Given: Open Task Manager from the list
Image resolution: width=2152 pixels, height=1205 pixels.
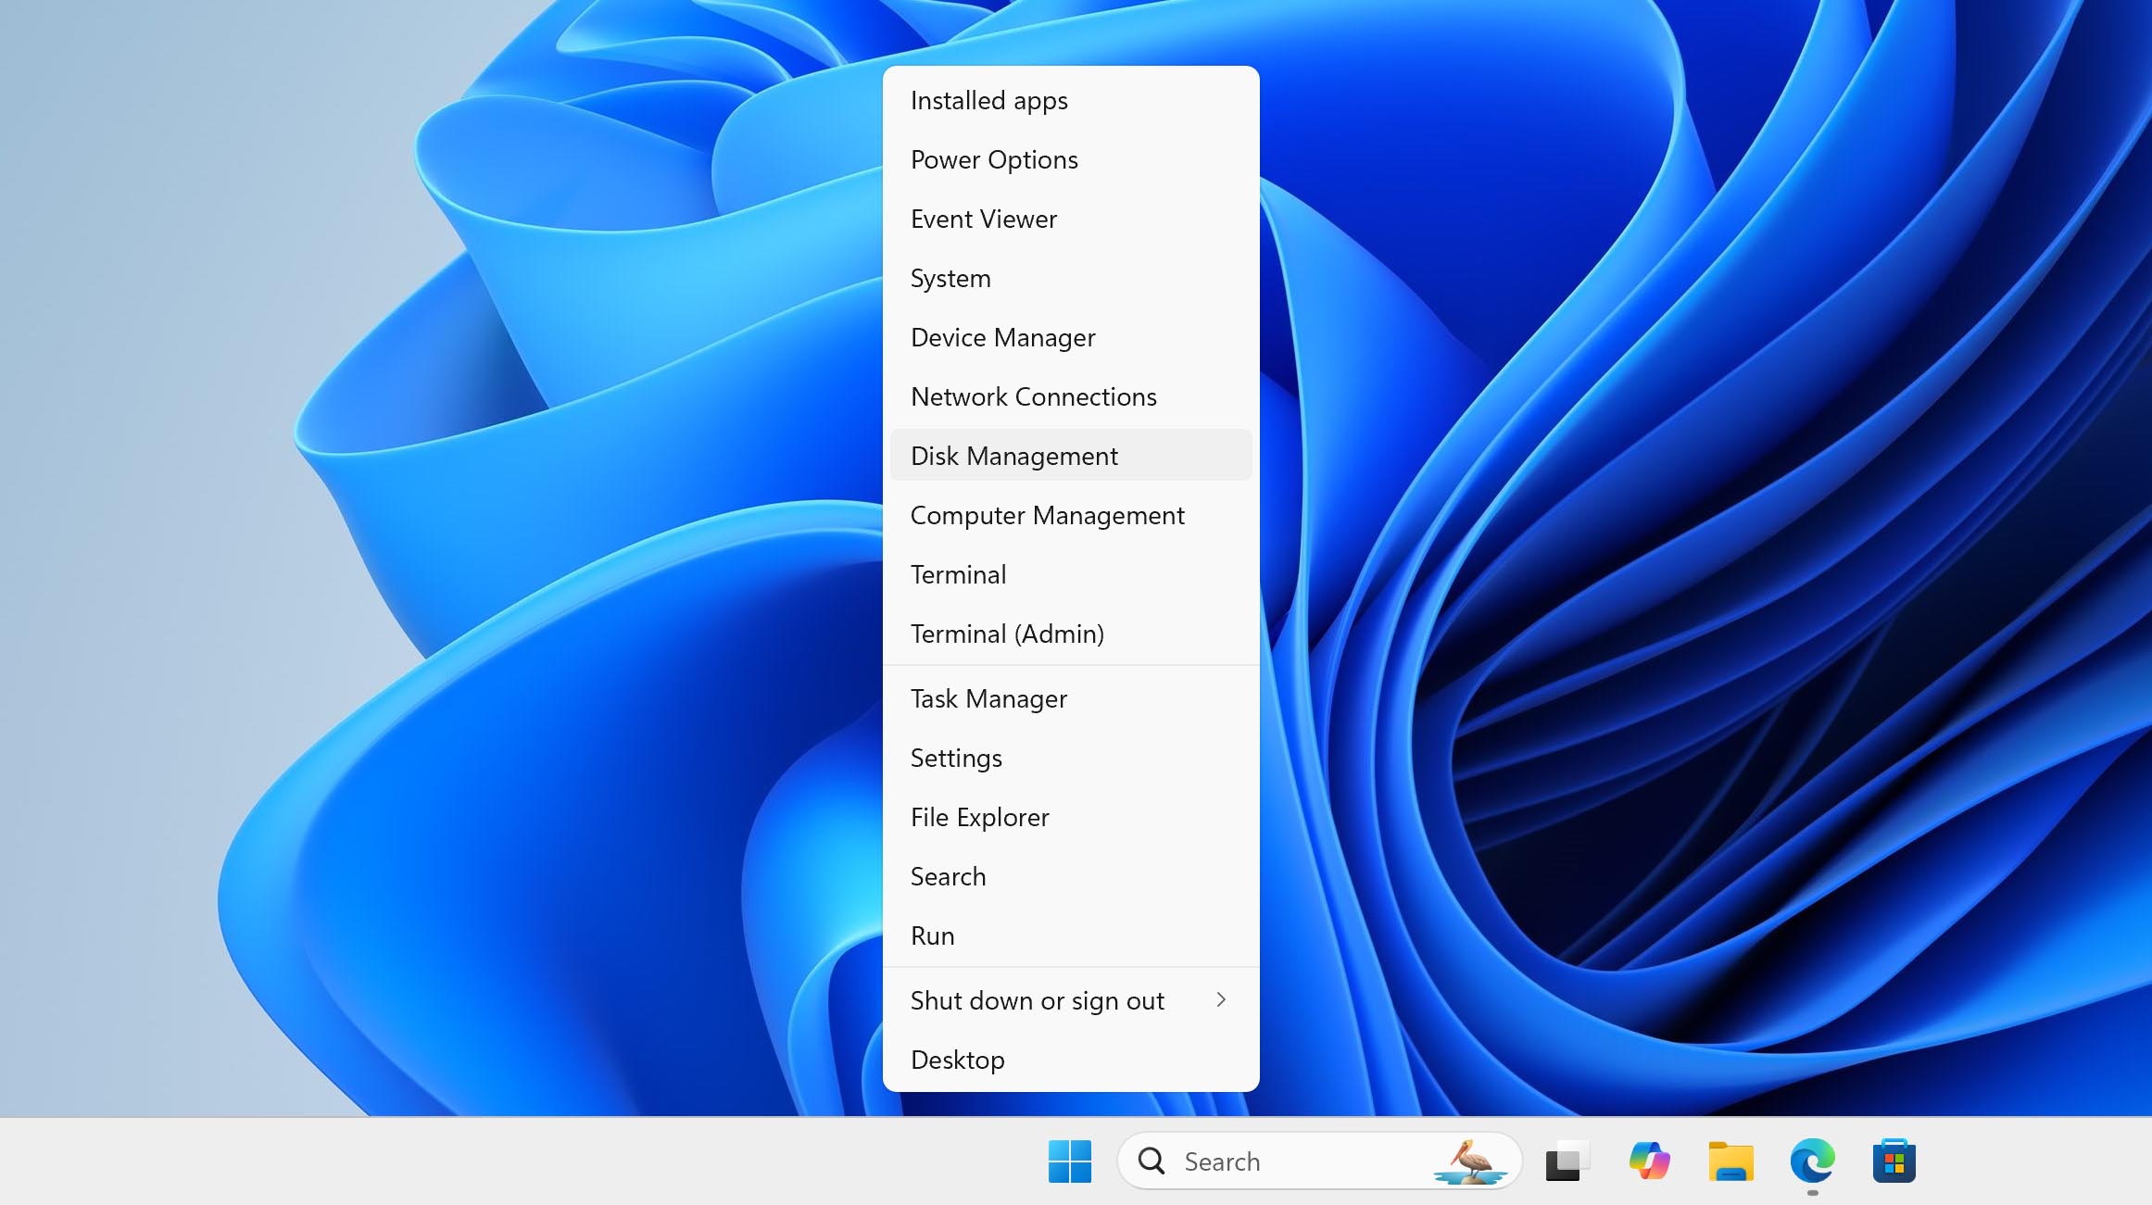Looking at the screenshot, I should [x=988, y=697].
